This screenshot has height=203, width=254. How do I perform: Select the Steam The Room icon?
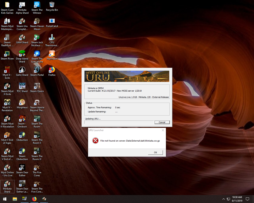click(37, 122)
